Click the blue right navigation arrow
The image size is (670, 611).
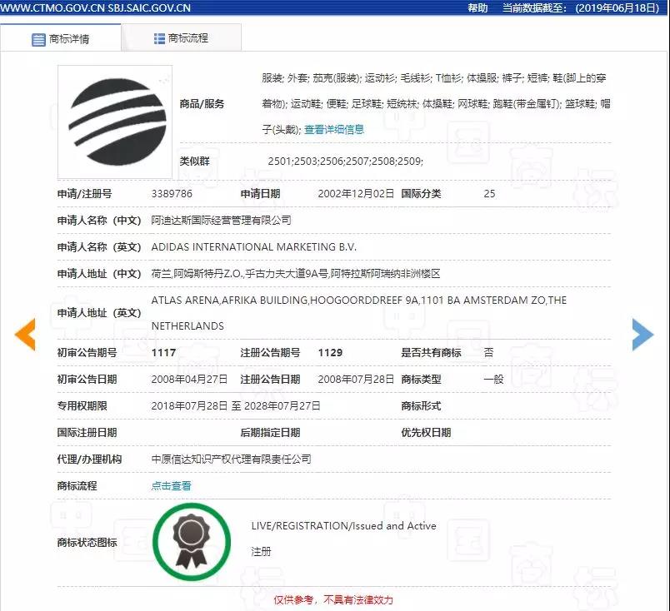pyautogui.click(x=643, y=335)
